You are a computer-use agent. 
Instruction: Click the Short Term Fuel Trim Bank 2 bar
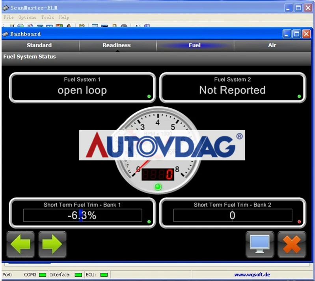233,215
